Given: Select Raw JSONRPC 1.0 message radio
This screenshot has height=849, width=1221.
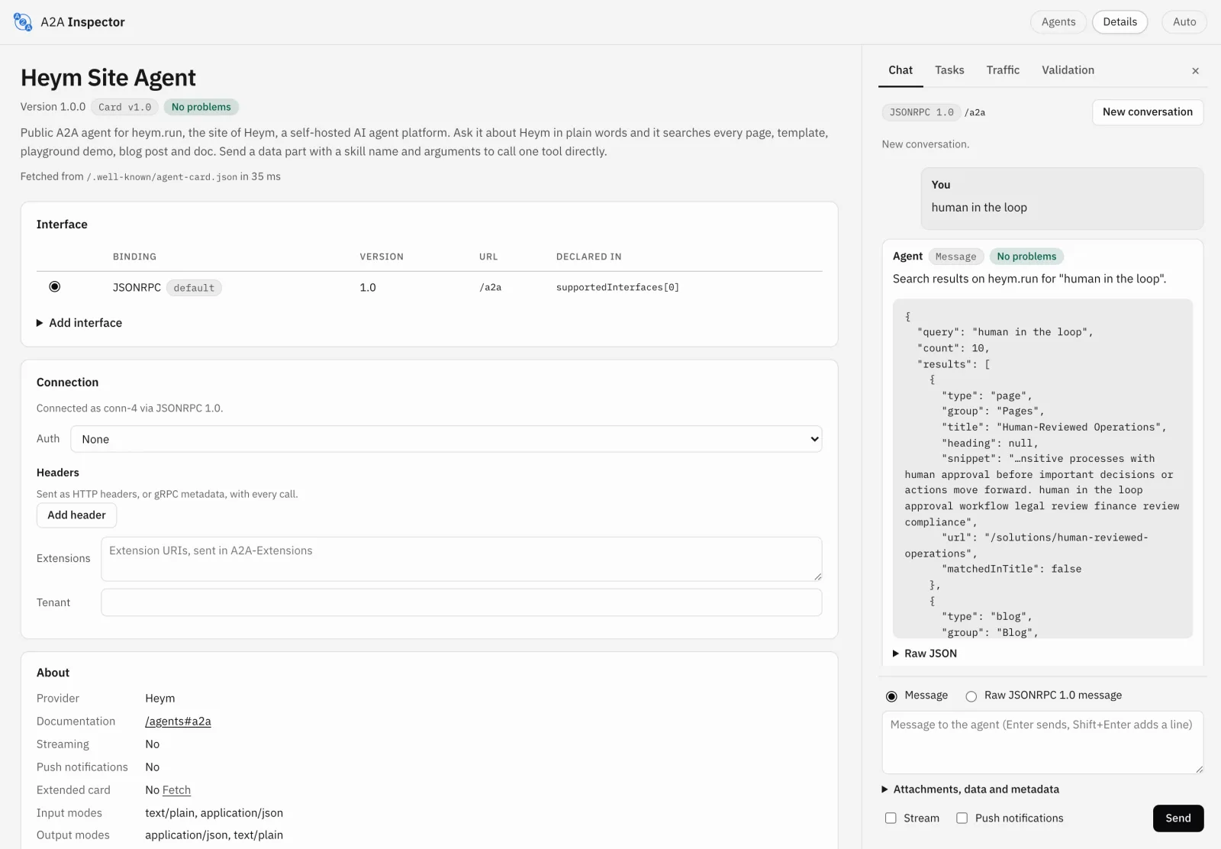Looking at the screenshot, I should tap(971, 696).
